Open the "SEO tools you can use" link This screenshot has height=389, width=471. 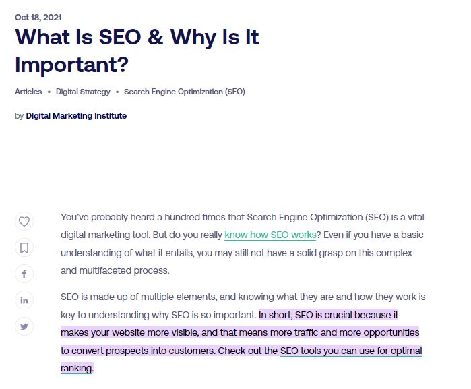click(x=350, y=351)
